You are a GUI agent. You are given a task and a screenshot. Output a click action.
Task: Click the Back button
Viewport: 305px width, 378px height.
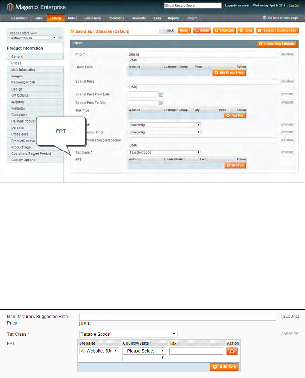(x=168, y=31)
